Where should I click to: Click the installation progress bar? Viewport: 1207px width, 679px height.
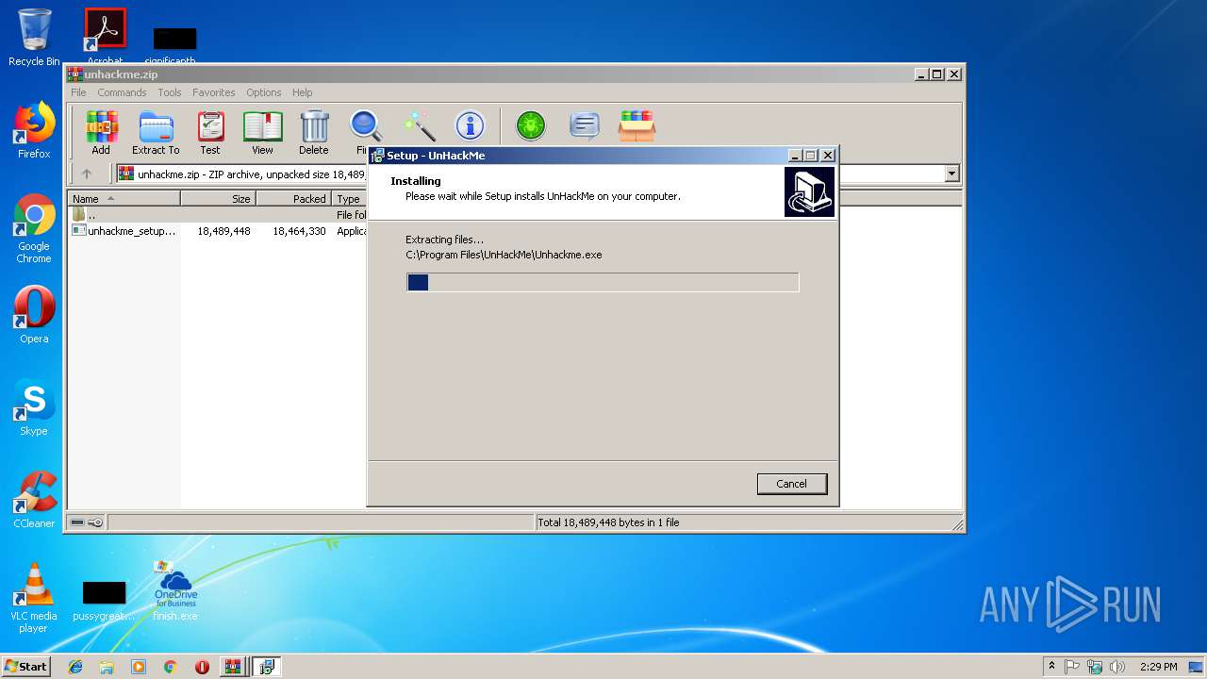click(x=603, y=282)
